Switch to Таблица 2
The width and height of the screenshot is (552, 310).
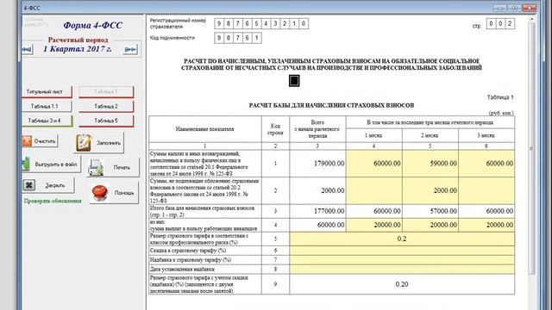click(106, 106)
